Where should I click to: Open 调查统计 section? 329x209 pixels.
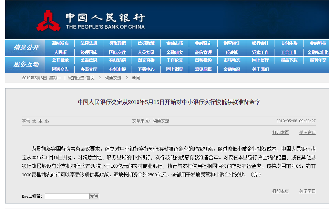(232, 43)
